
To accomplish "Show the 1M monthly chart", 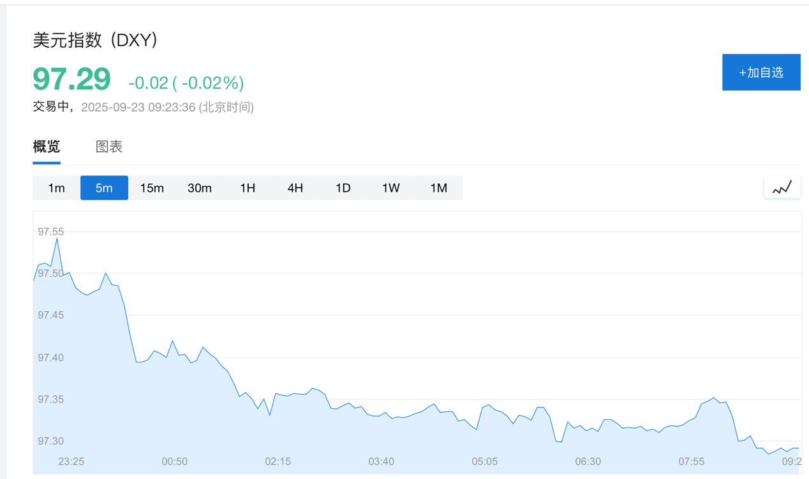I will tap(438, 188).
